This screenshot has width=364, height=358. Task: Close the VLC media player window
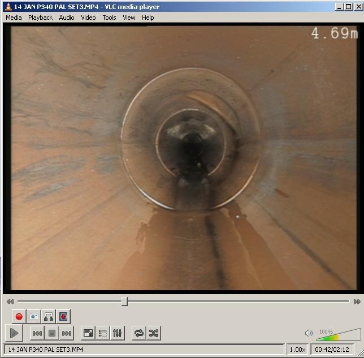click(x=359, y=7)
